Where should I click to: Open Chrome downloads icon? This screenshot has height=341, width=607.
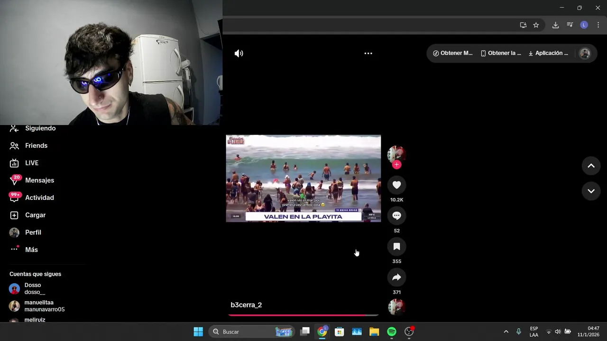[555, 25]
